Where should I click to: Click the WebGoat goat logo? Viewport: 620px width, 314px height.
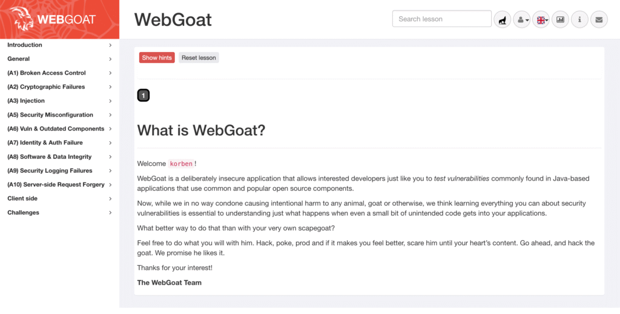22,19
